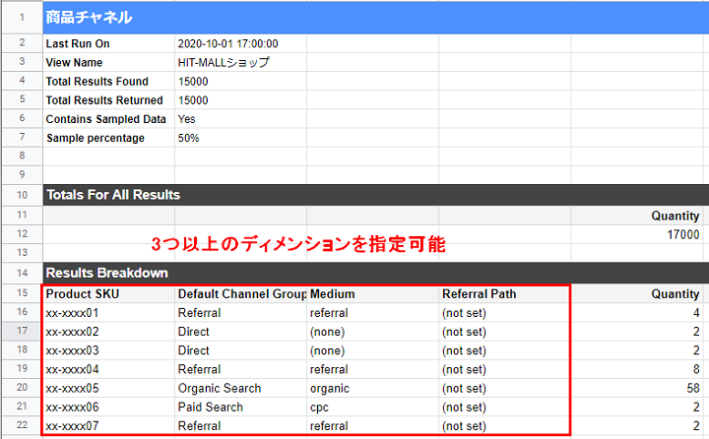Click the Paid Search channel cell
The image size is (709, 439).
[x=210, y=407]
